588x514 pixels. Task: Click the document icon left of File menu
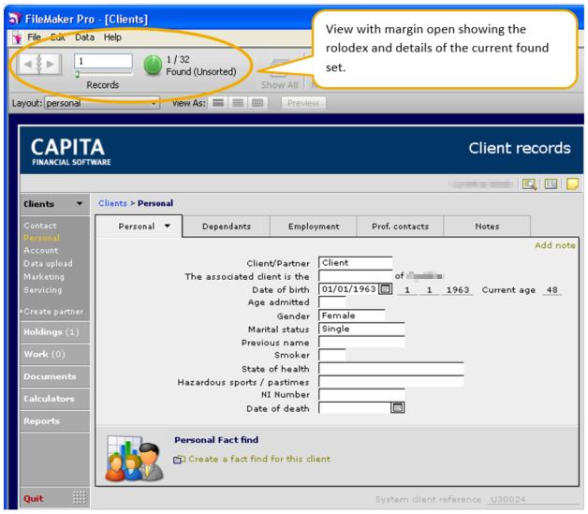click(17, 37)
